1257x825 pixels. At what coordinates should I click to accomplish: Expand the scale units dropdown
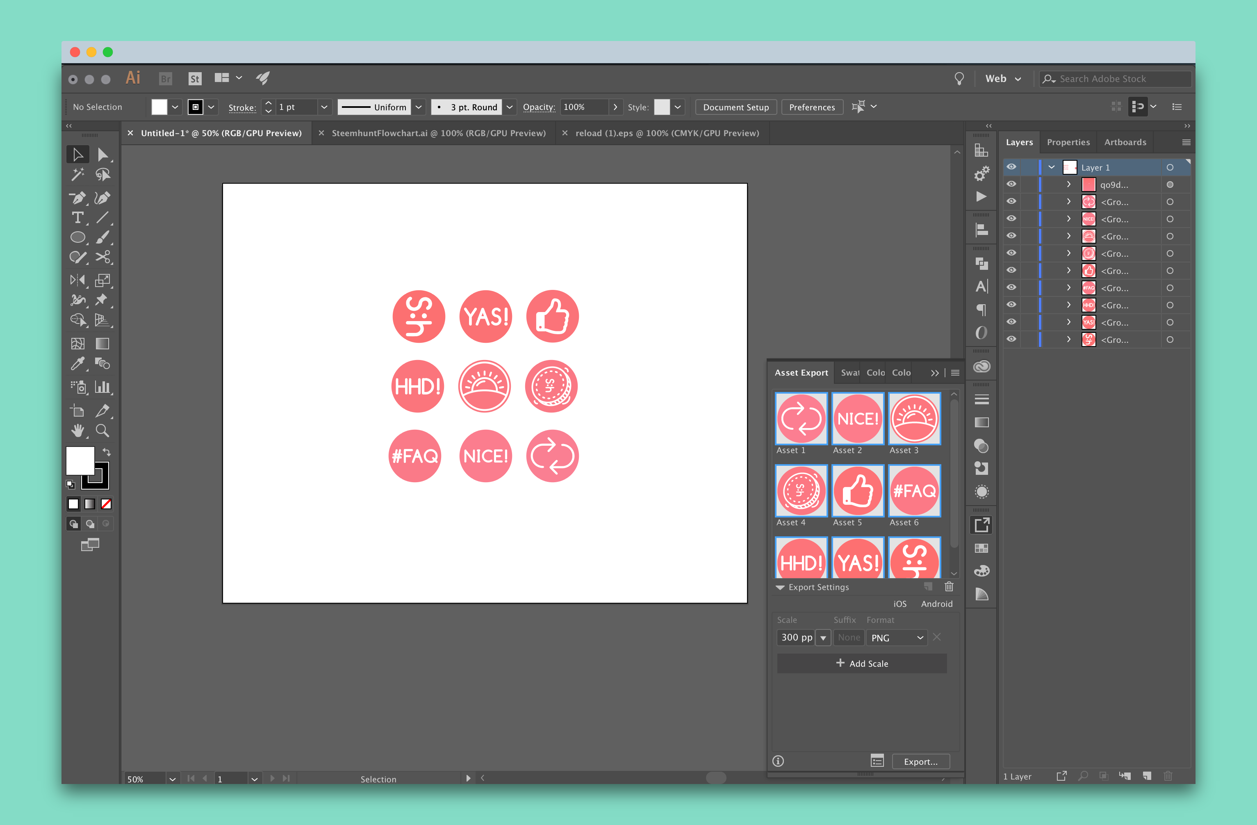[x=821, y=638]
